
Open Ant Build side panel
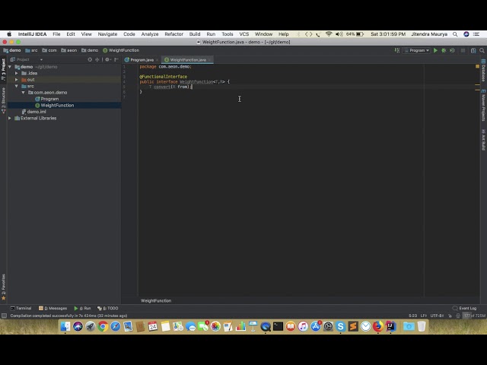484,140
